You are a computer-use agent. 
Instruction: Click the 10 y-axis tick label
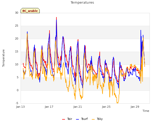[16, 65]
